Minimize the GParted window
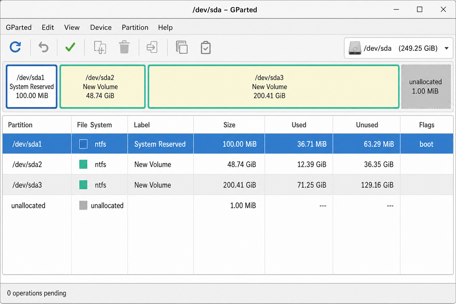Image resolution: width=456 pixels, height=304 pixels. point(396,9)
